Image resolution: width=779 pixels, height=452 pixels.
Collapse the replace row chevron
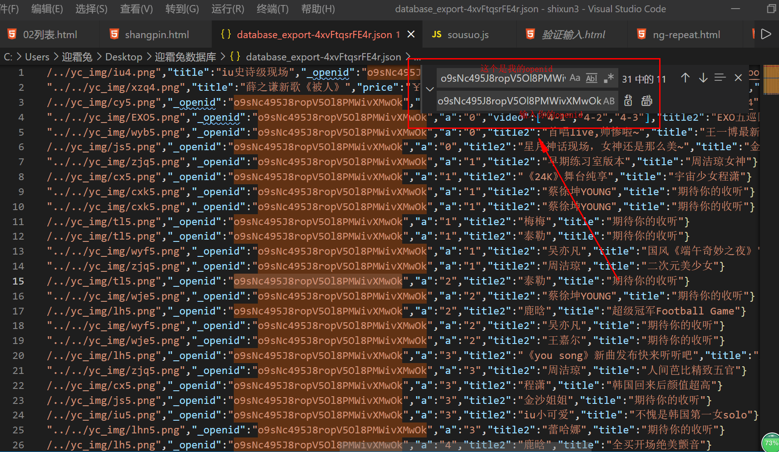[x=429, y=89]
